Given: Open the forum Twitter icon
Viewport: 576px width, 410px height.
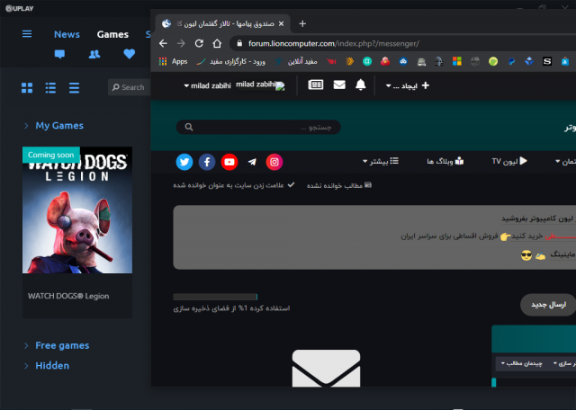Looking at the screenshot, I should tap(184, 162).
